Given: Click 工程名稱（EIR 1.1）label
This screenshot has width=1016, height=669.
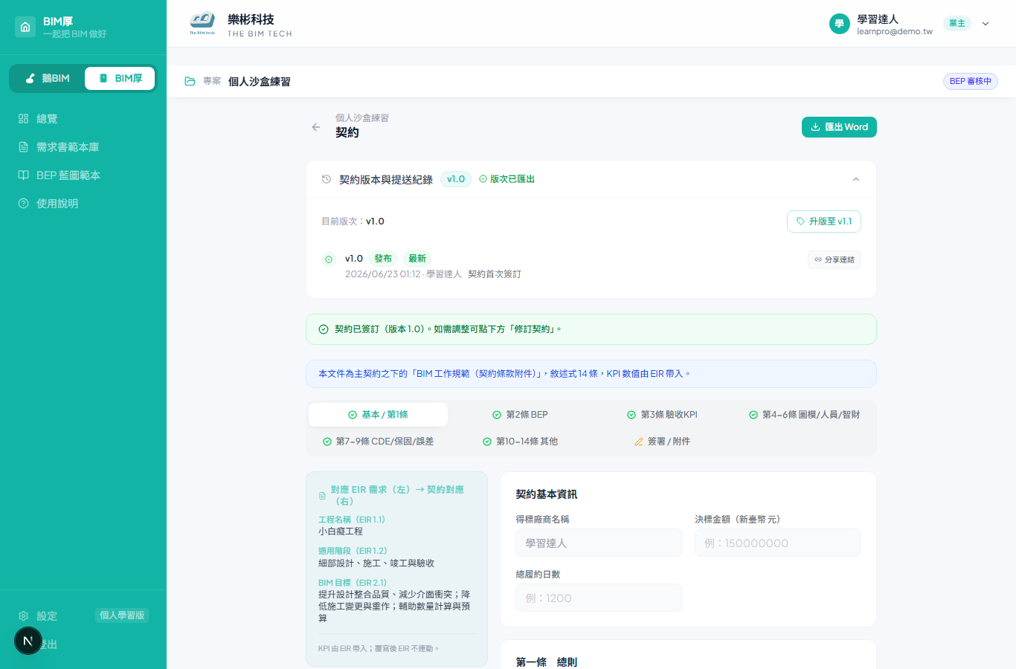Looking at the screenshot, I should pos(352,520).
